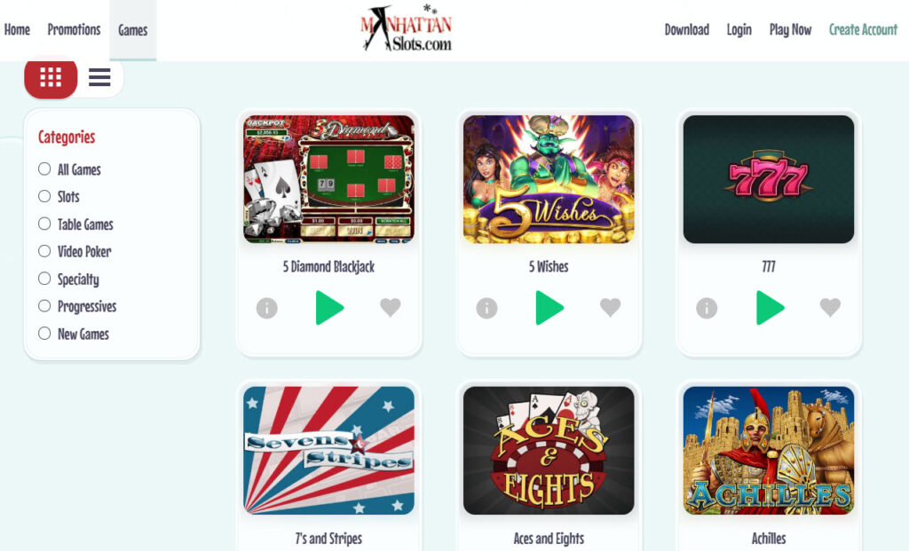The width and height of the screenshot is (909, 551).
Task: Switch to grid view layout
Action: [51, 77]
